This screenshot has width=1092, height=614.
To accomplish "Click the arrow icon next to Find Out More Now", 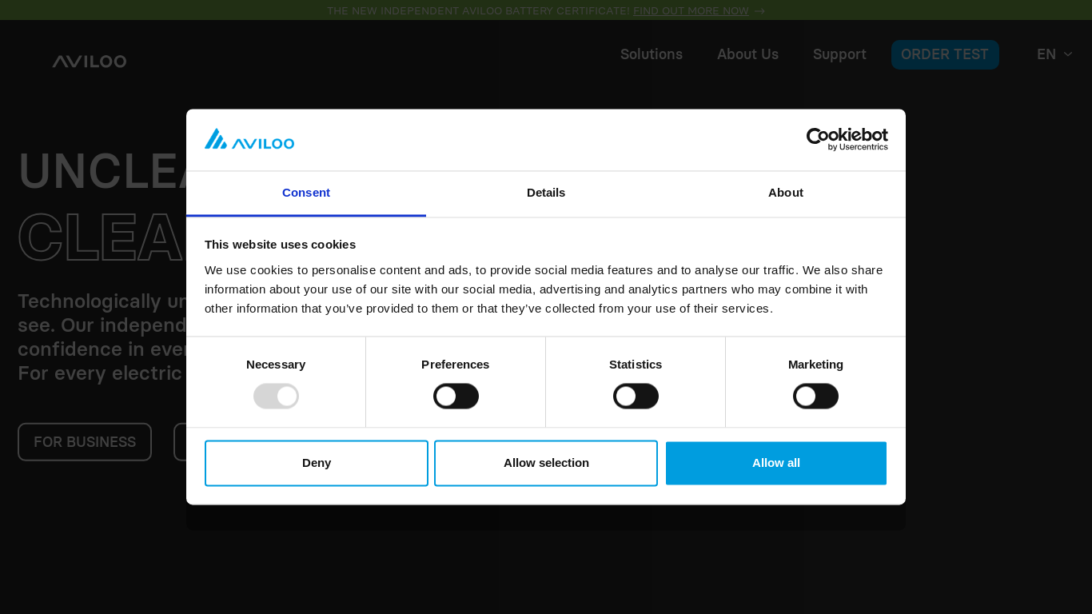I will click(759, 11).
